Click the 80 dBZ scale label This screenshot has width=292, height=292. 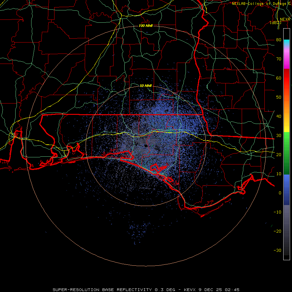pos(279,40)
